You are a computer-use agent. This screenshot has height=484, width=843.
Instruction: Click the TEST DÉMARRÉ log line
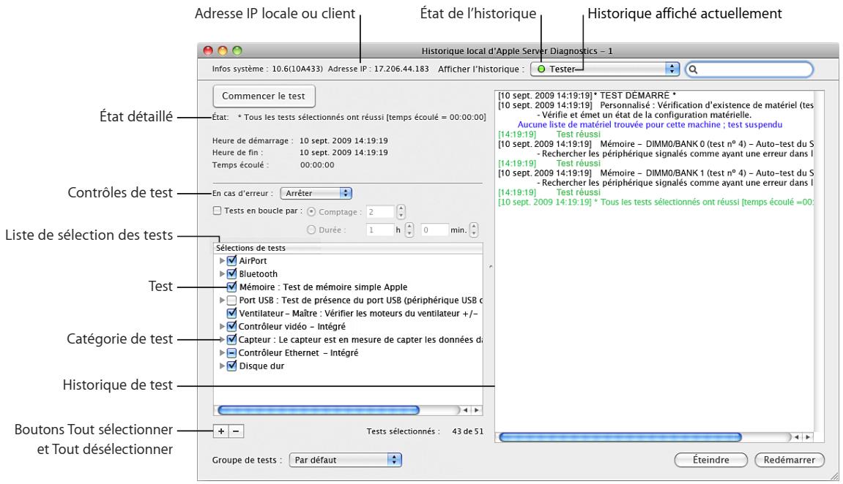point(587,96)
